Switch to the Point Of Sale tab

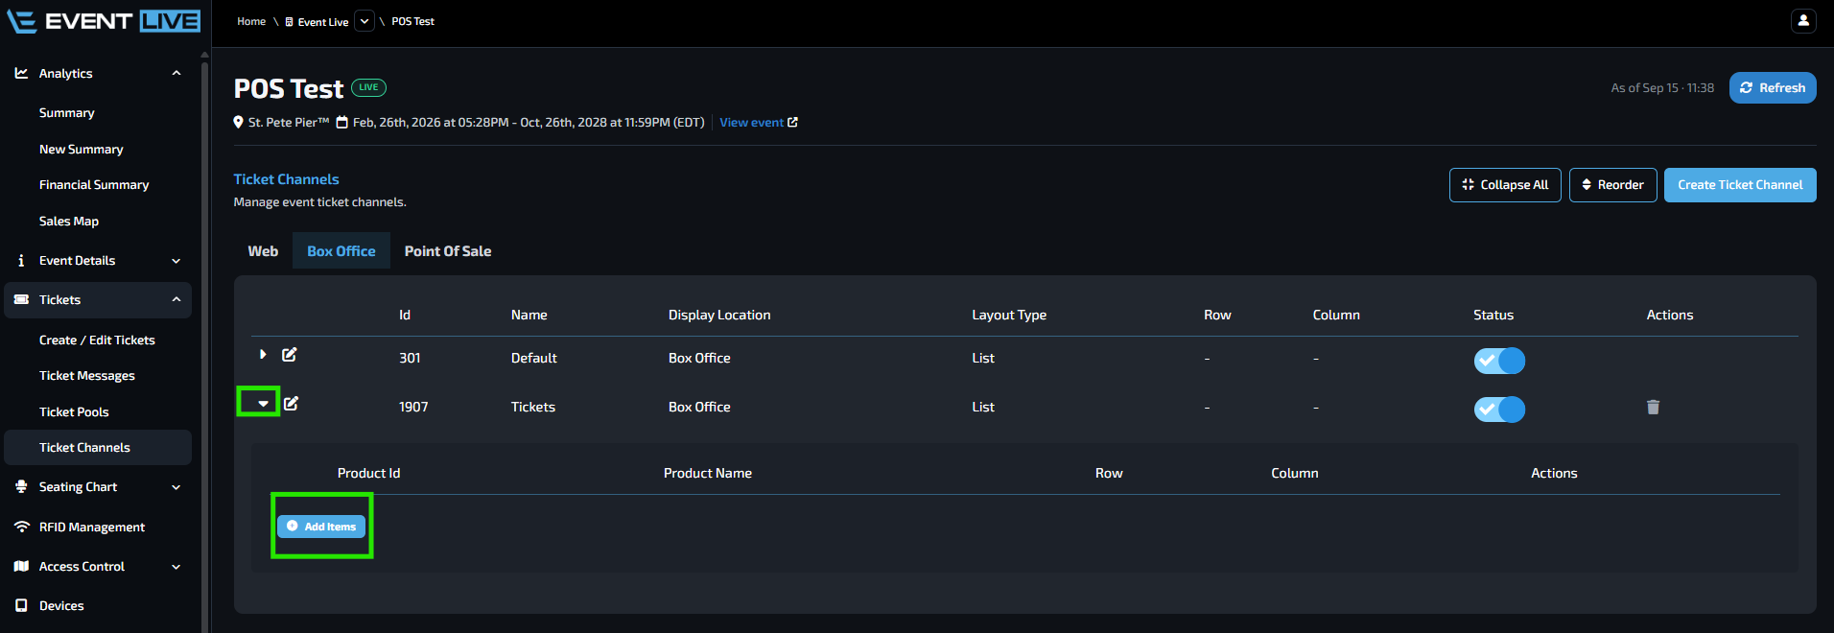448,251
